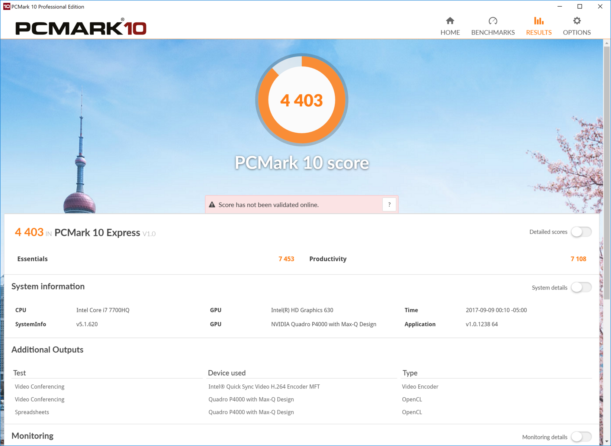Click the circular 4 403 score gauge

pos(302,100)
